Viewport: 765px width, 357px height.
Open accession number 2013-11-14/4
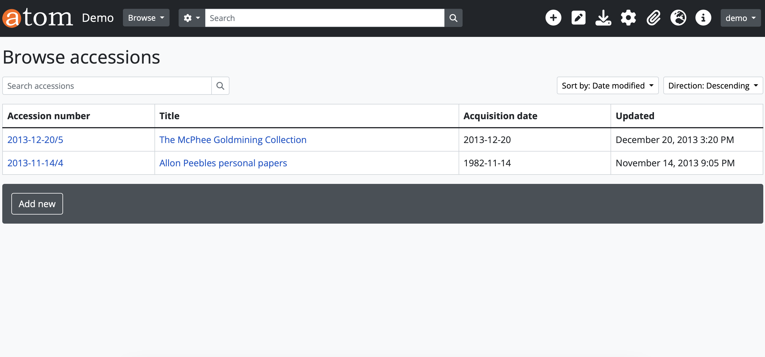(35, 163)
